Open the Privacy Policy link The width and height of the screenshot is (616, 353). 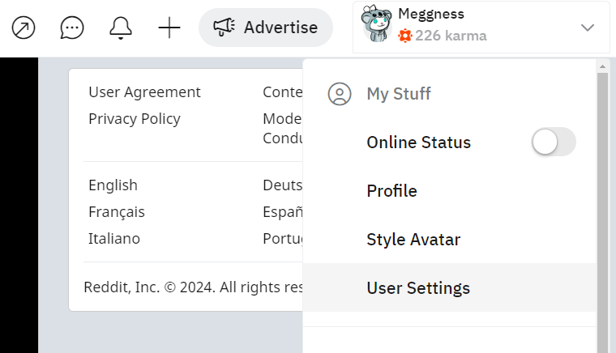click(x=135, y=119)
